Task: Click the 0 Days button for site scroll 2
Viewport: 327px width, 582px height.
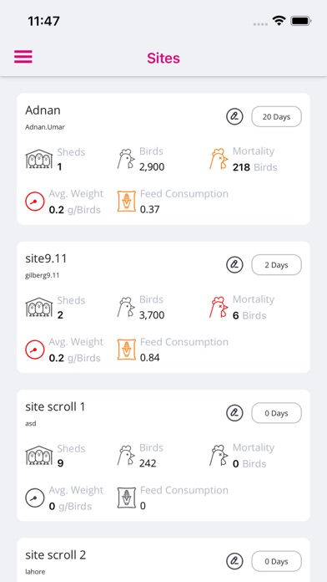Action: click(277, 561)
